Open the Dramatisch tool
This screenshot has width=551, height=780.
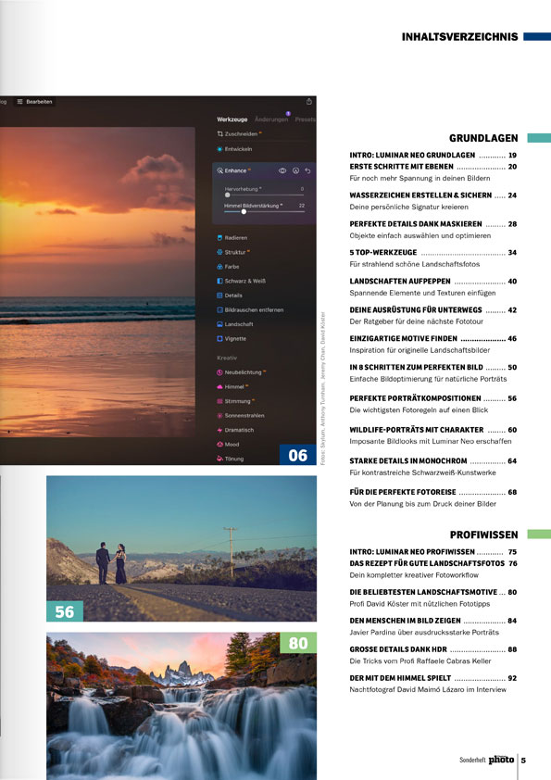click(235, 430)
